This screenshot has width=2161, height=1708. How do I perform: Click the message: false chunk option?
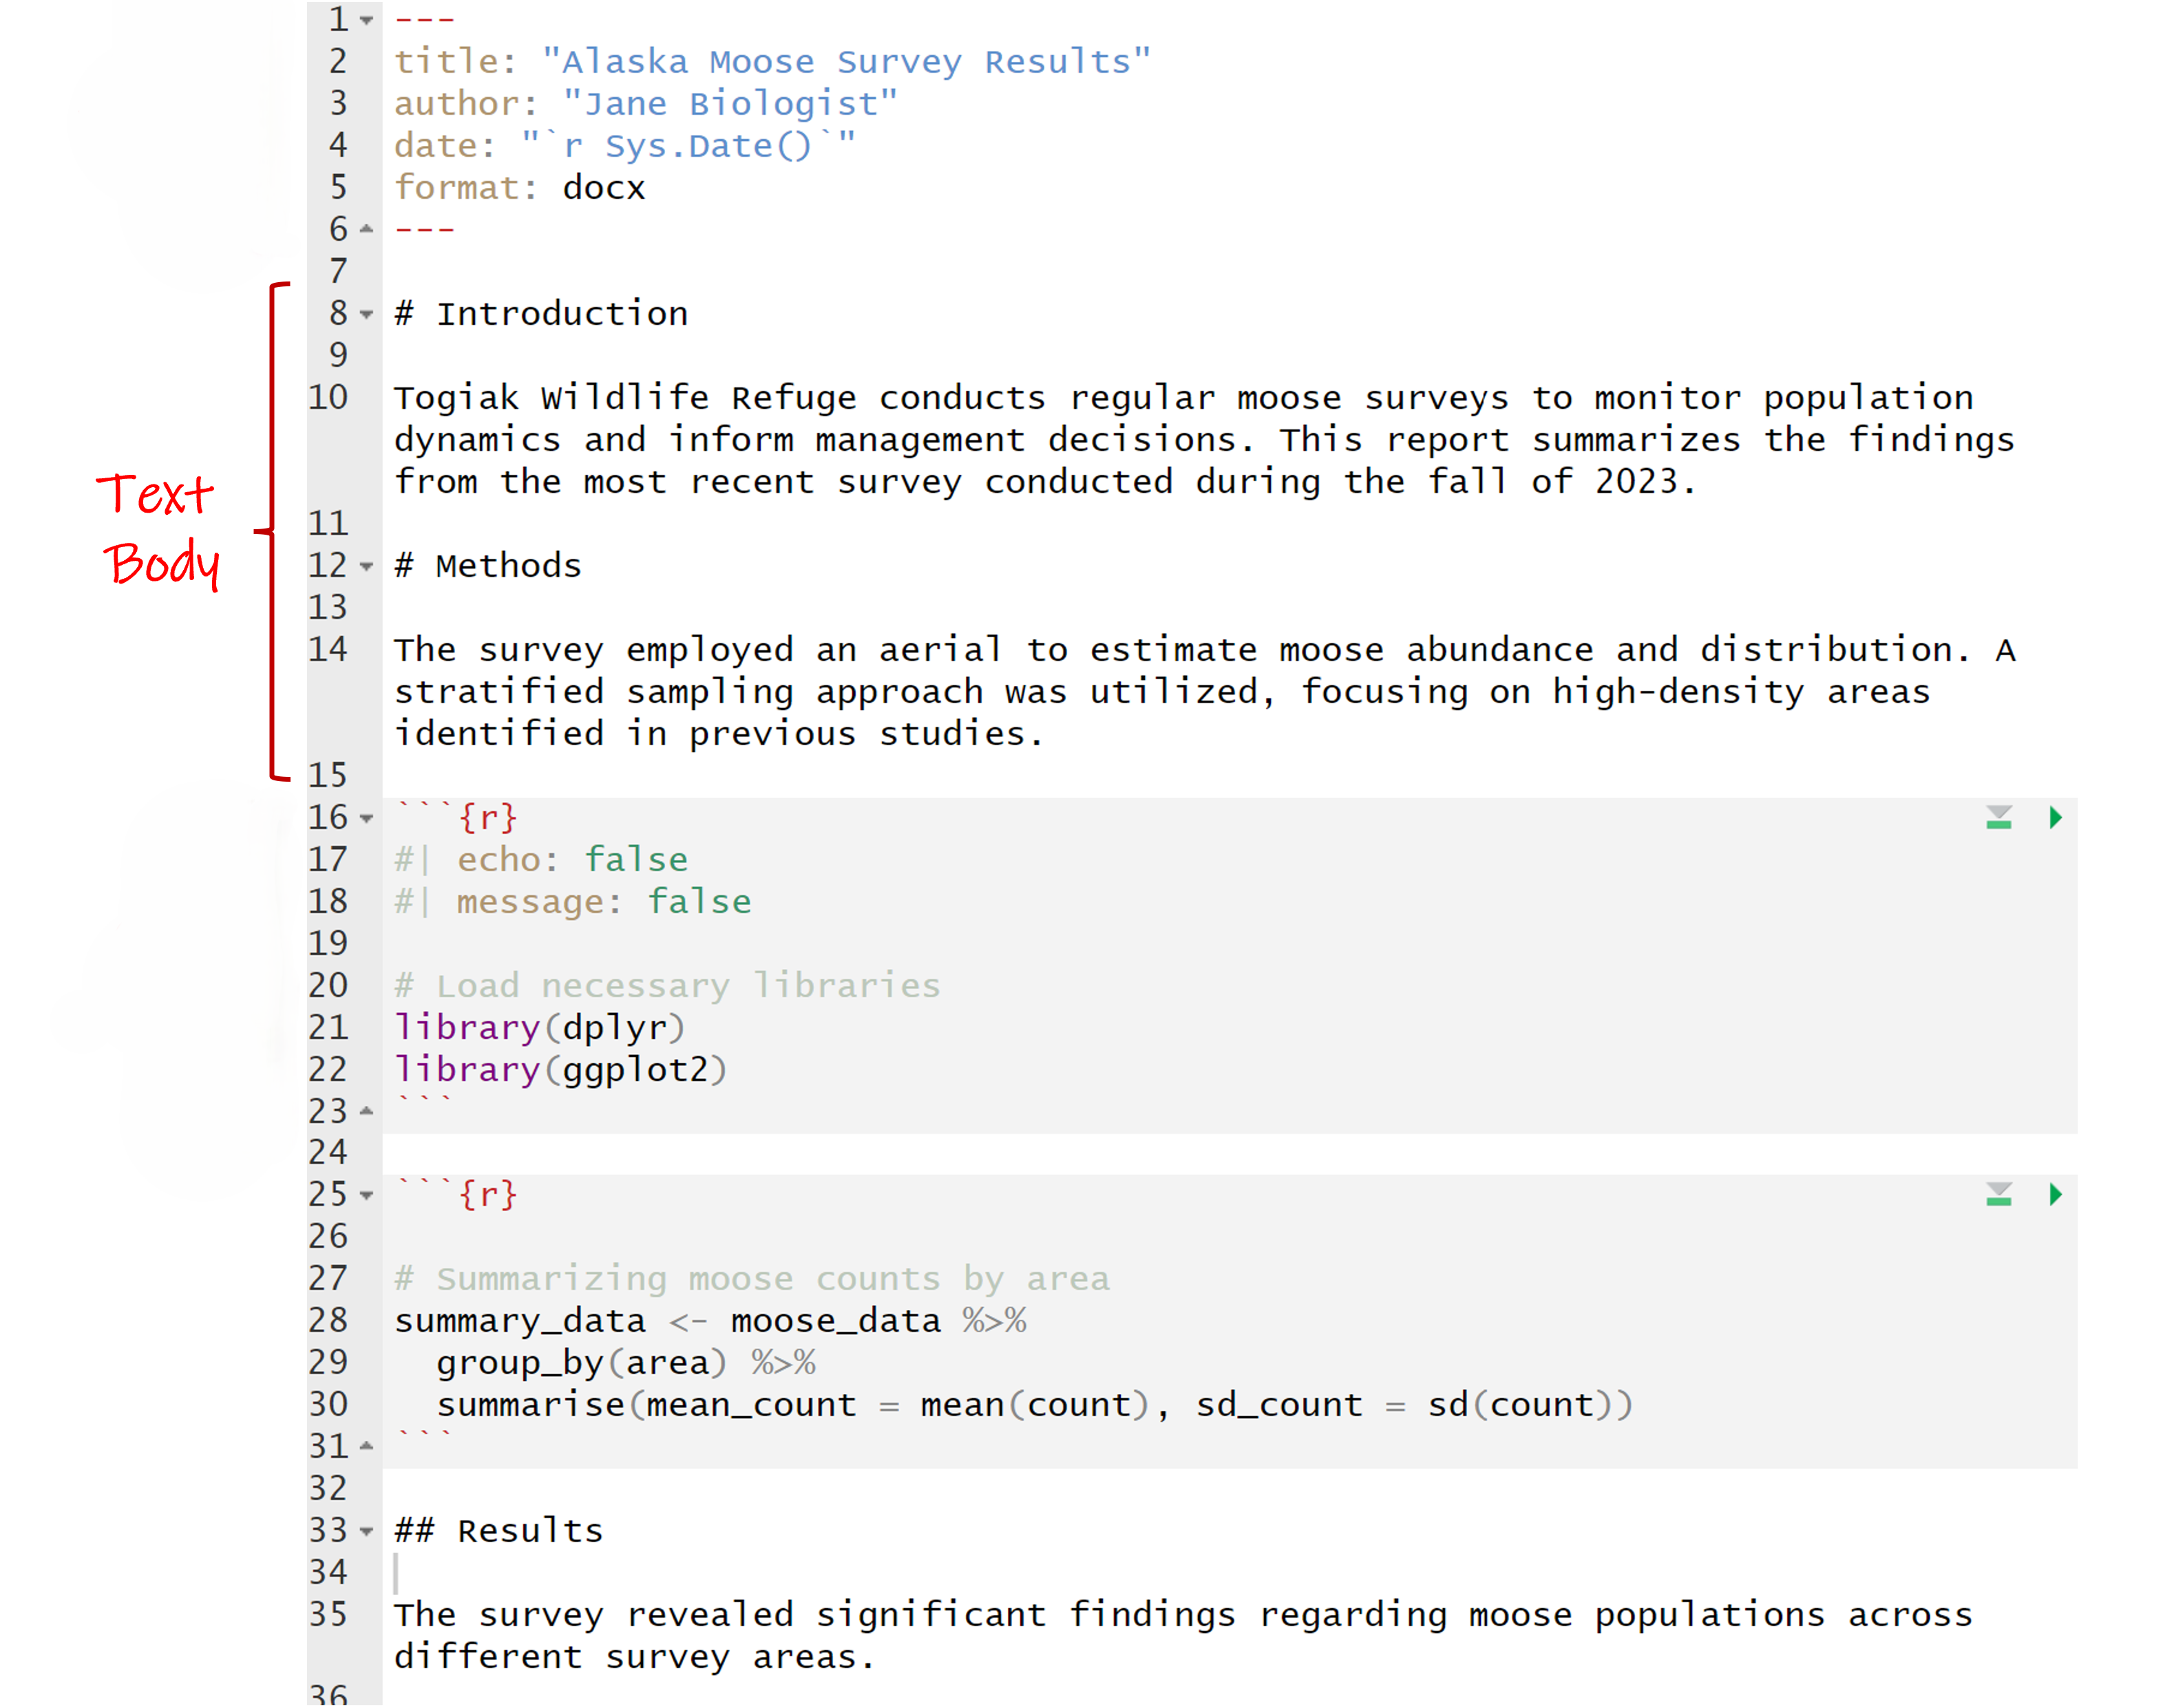click(x=603, y=902)
